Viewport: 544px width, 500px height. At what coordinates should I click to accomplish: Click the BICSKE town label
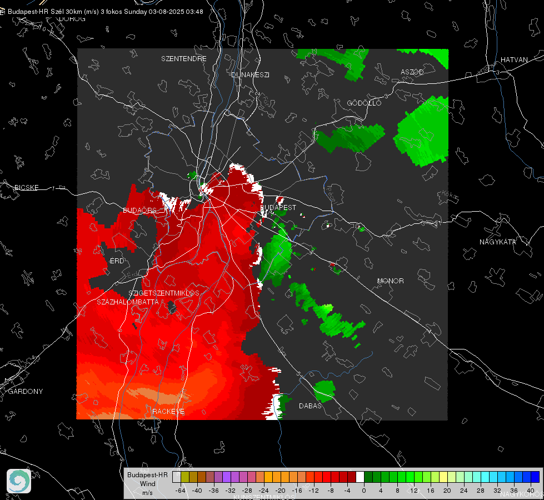[x=27, y=188]
